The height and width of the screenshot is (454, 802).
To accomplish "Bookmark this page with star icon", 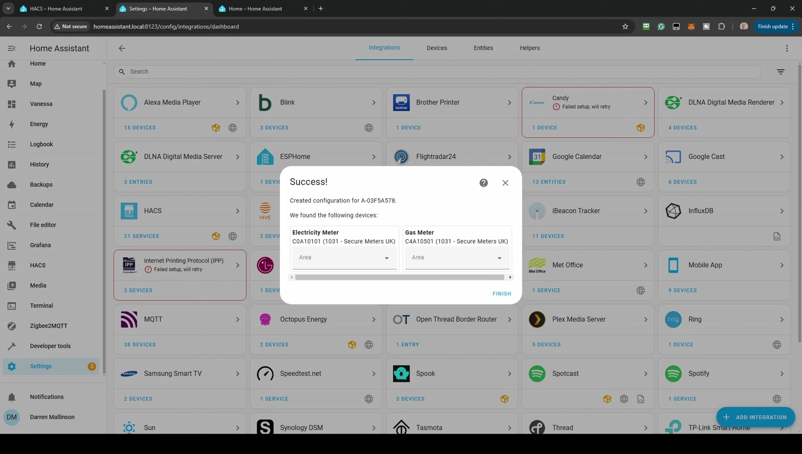I will point(625,27).
